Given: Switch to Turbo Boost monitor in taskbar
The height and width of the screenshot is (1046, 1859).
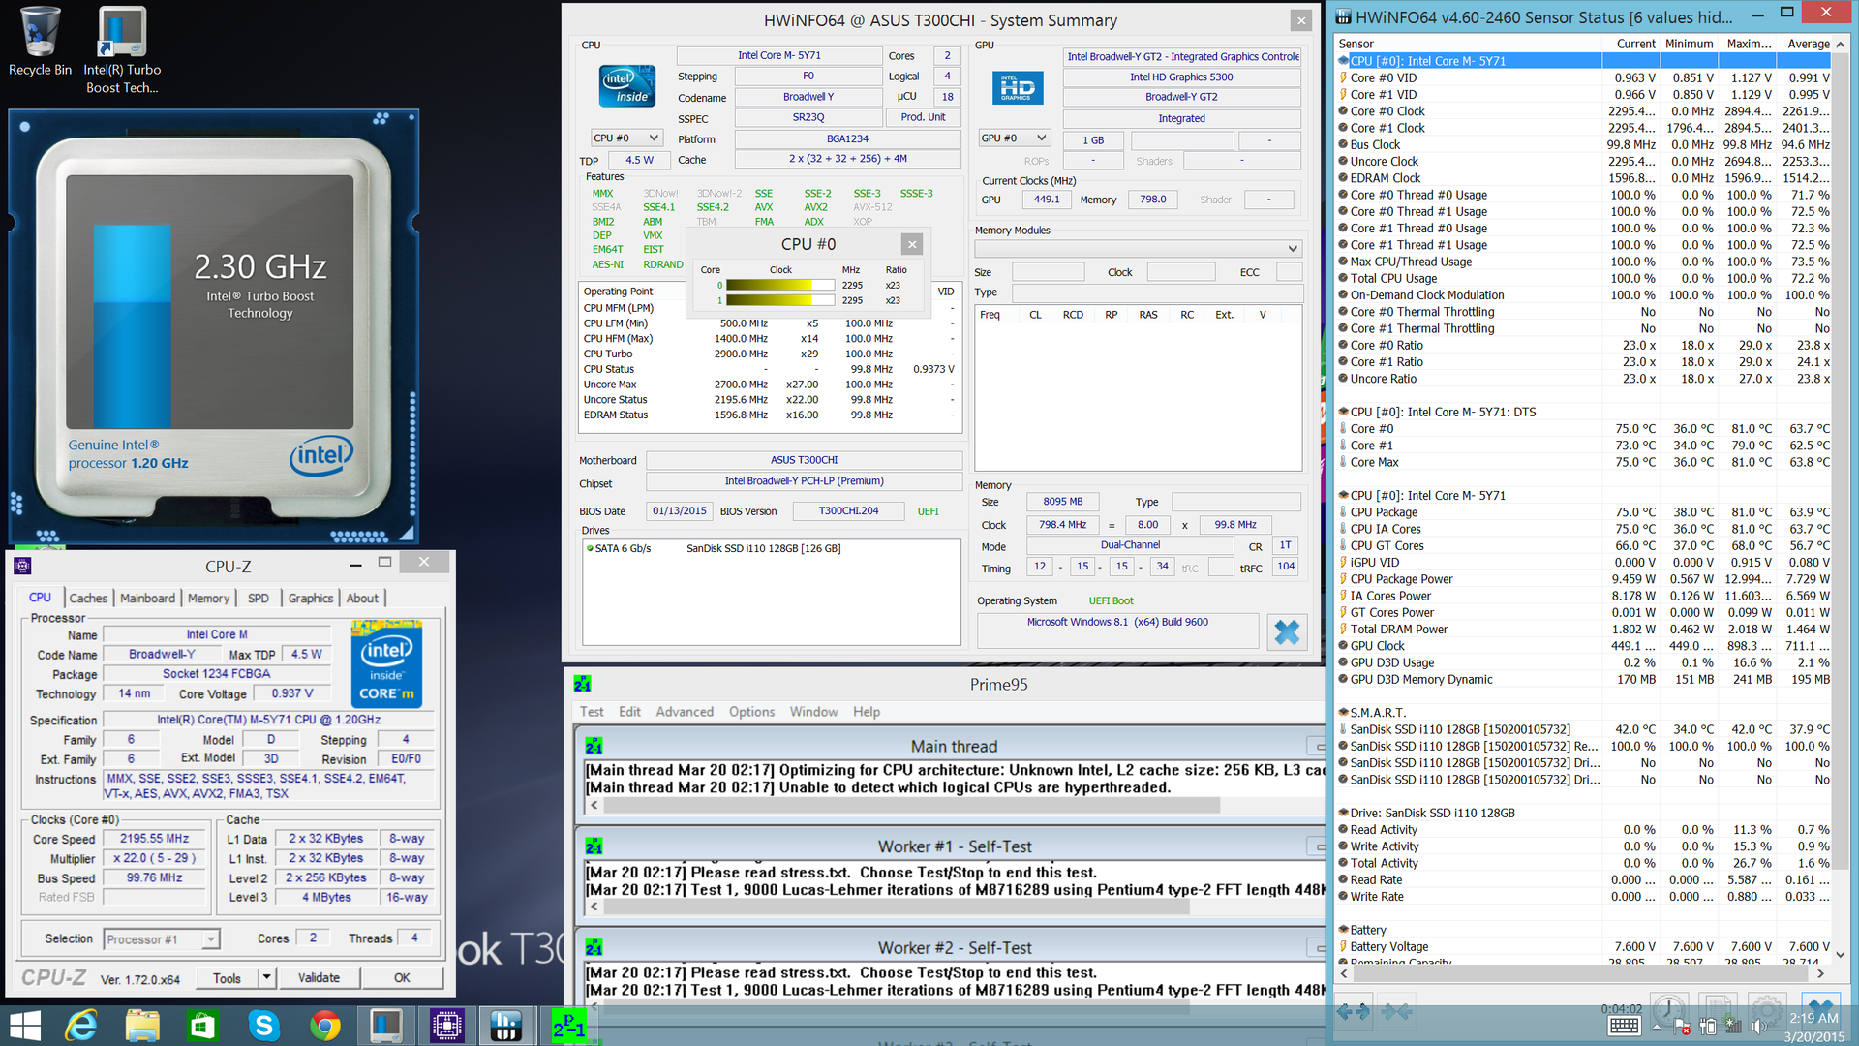Looking at the screenshot, I should (x=386, y=1026).
